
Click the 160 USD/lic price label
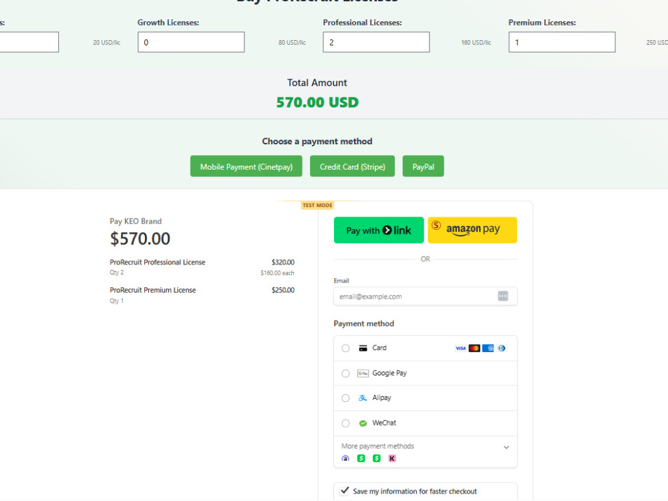476,43
